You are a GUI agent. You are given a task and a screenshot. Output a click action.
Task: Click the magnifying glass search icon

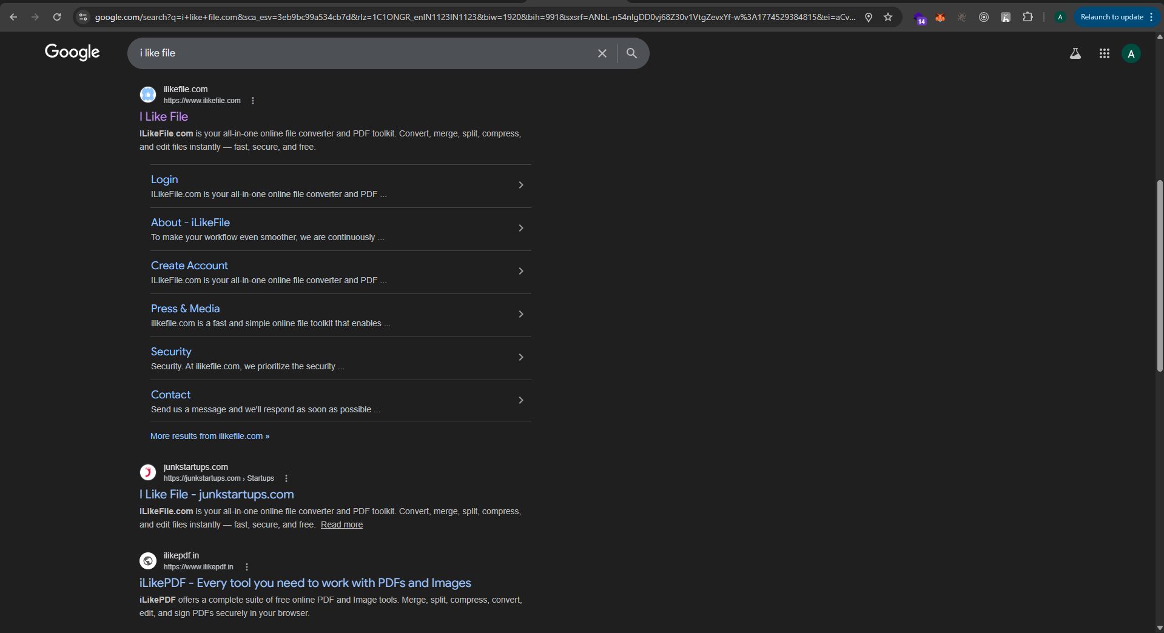pyautogui.click(x=631, y=53)
